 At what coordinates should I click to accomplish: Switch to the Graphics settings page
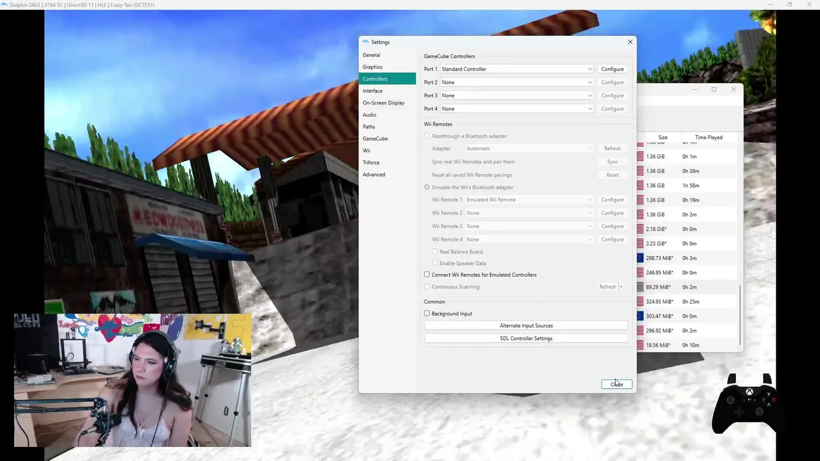pos(387,67)
